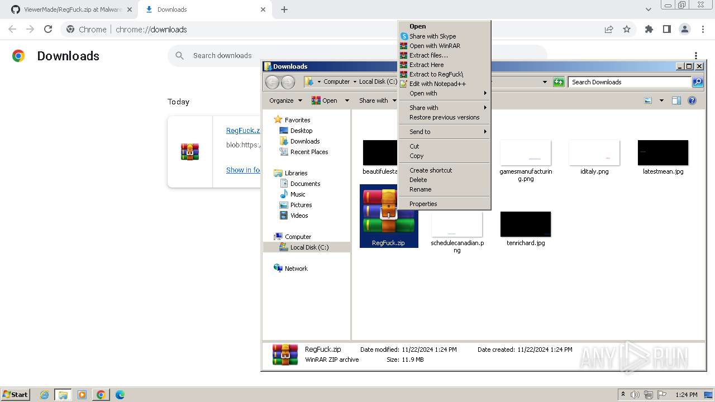Viewport: 715px width, 402px height.
Task: Bookmark this tab with star icon
Action: (627, 29)
